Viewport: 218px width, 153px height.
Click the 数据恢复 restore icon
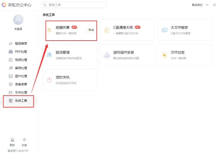coord(49,30)
